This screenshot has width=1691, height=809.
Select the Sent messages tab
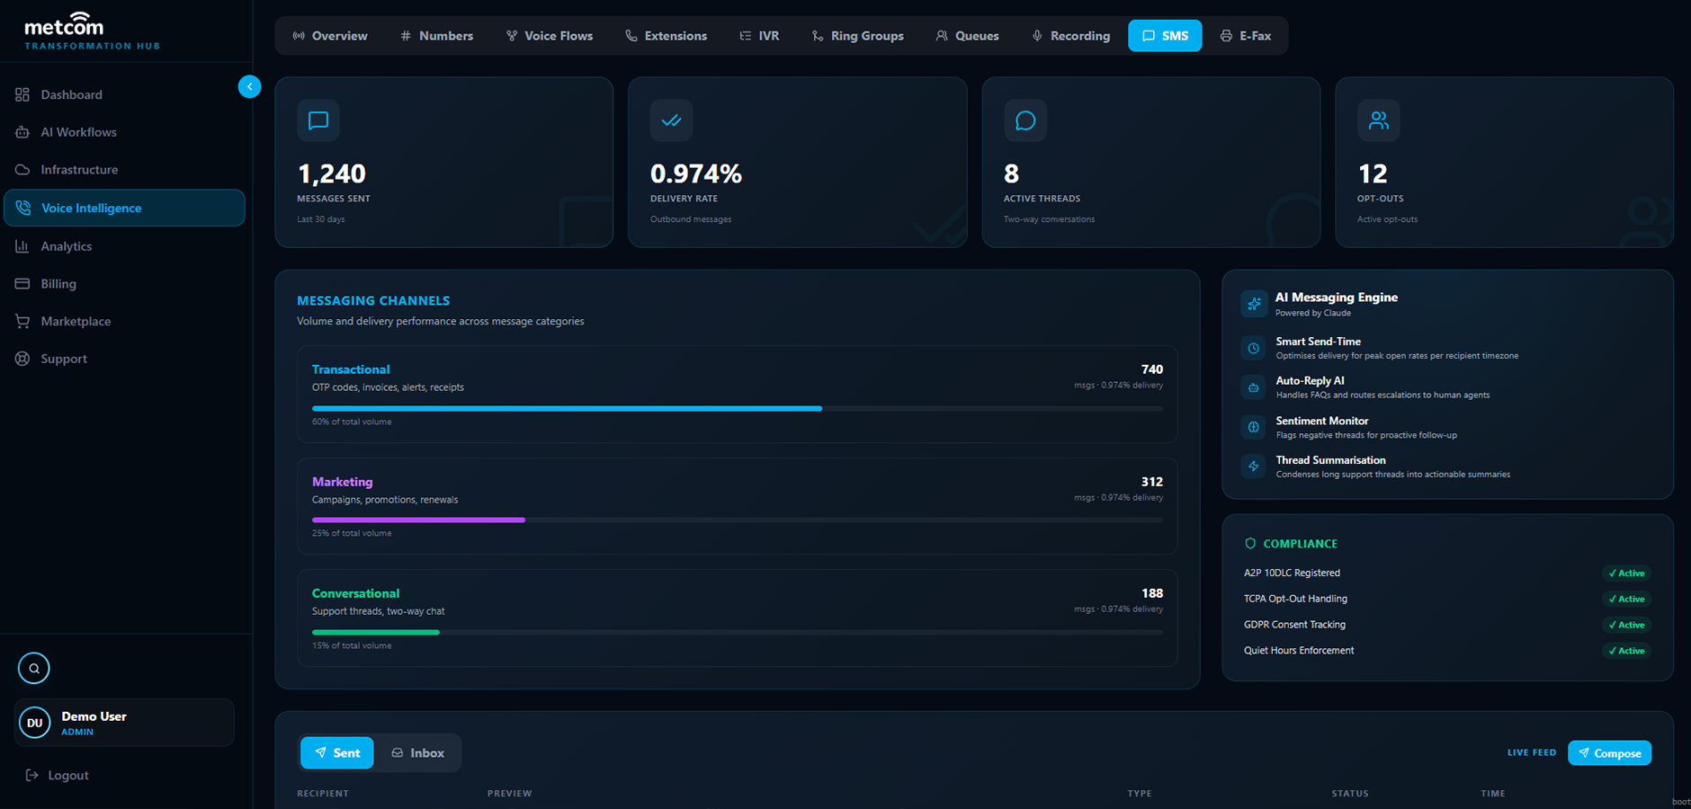click(x=337, y=753)
